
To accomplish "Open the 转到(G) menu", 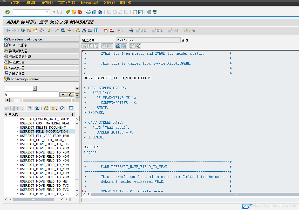I will point(47,3).
